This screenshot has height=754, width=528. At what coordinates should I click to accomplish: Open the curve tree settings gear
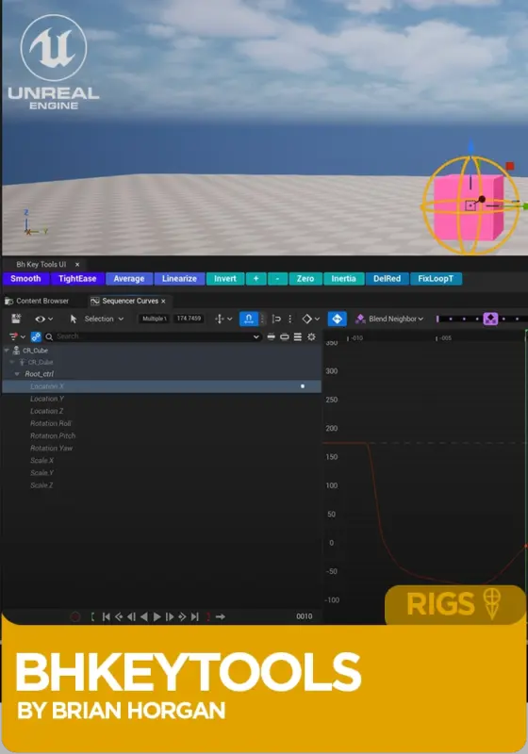click(x=311, y=336)
